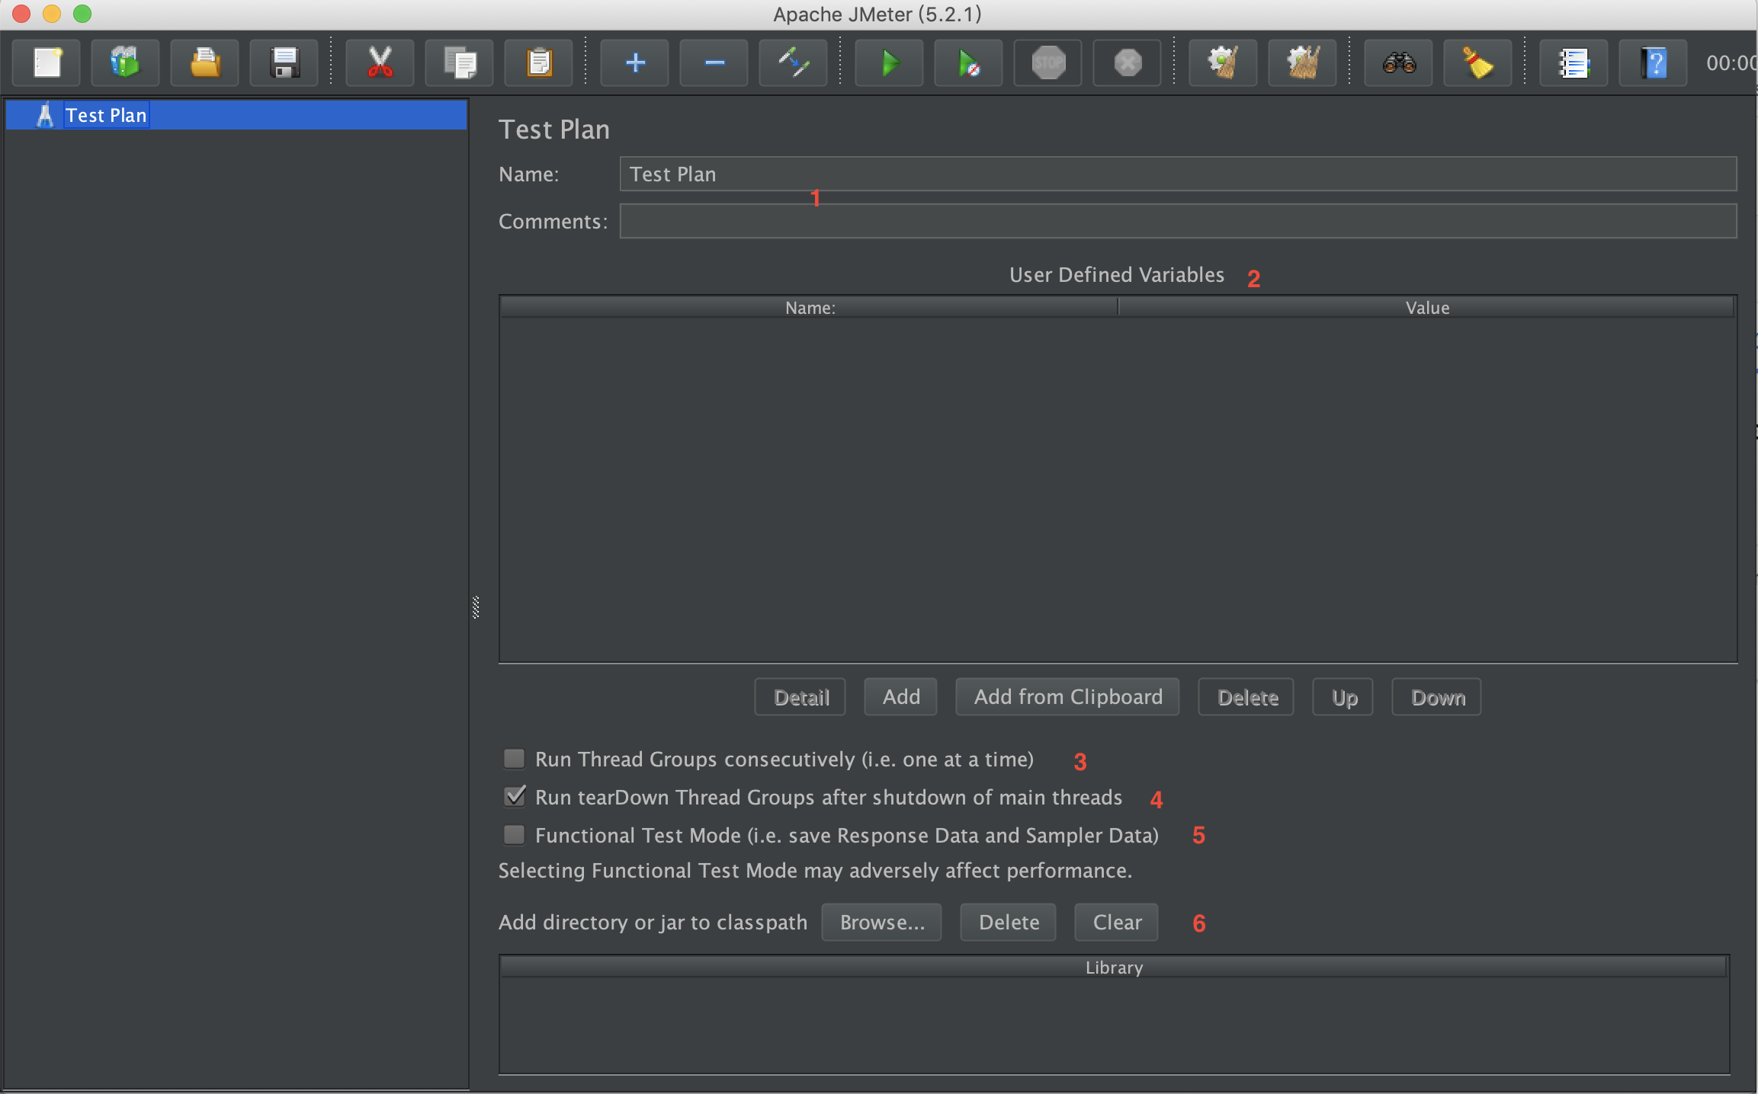Click Start no pauses icon
1758x1094 pixels.
click(968, 62)
